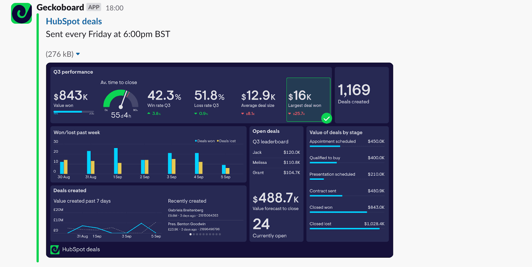Click the Closed lost $1,028.4K row
Image resolution: width=532 pixels, height=267 pixels.
point(347,225)
